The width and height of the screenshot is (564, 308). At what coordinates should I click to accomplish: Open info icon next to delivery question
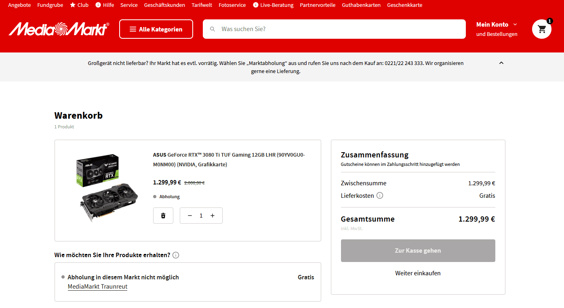pyautogui.click(x=176, y=255)
